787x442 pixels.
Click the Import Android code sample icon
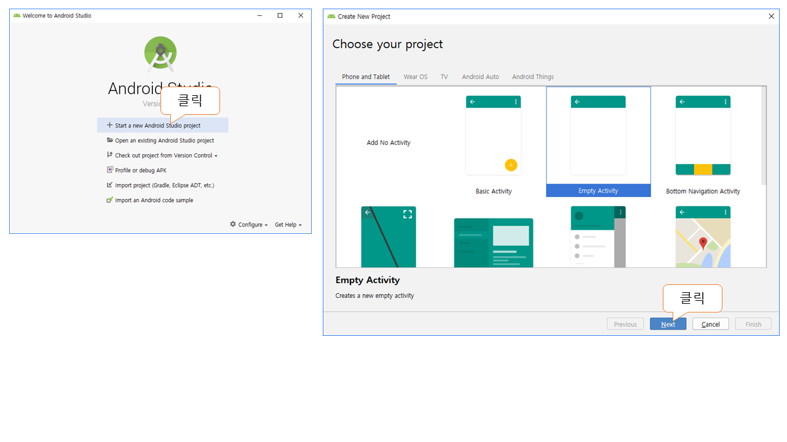coord(110,200)
